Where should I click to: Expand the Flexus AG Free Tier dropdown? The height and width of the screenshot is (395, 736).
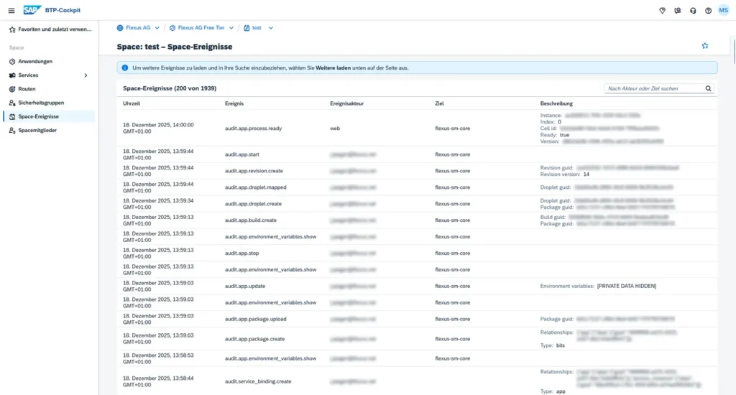click(x=231, y=28)
